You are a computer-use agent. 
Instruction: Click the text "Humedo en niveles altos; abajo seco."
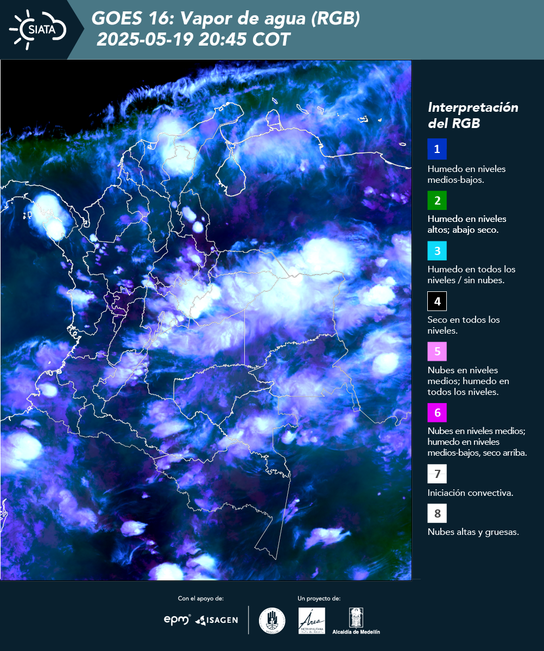467,224
